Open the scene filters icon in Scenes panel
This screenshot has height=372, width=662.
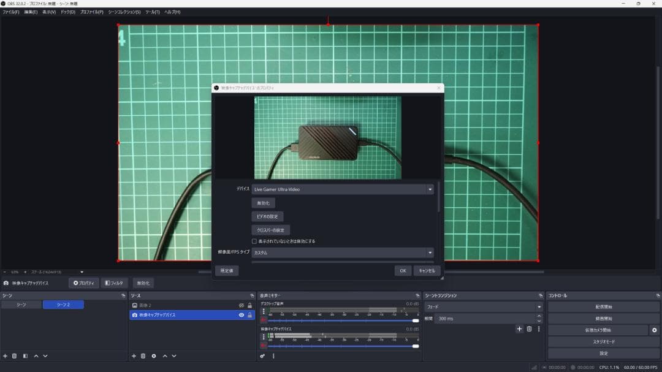25,355
